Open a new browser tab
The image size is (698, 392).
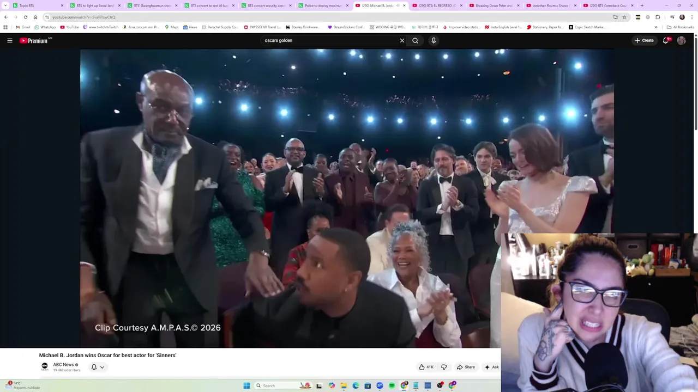click(x=642, y=5)
